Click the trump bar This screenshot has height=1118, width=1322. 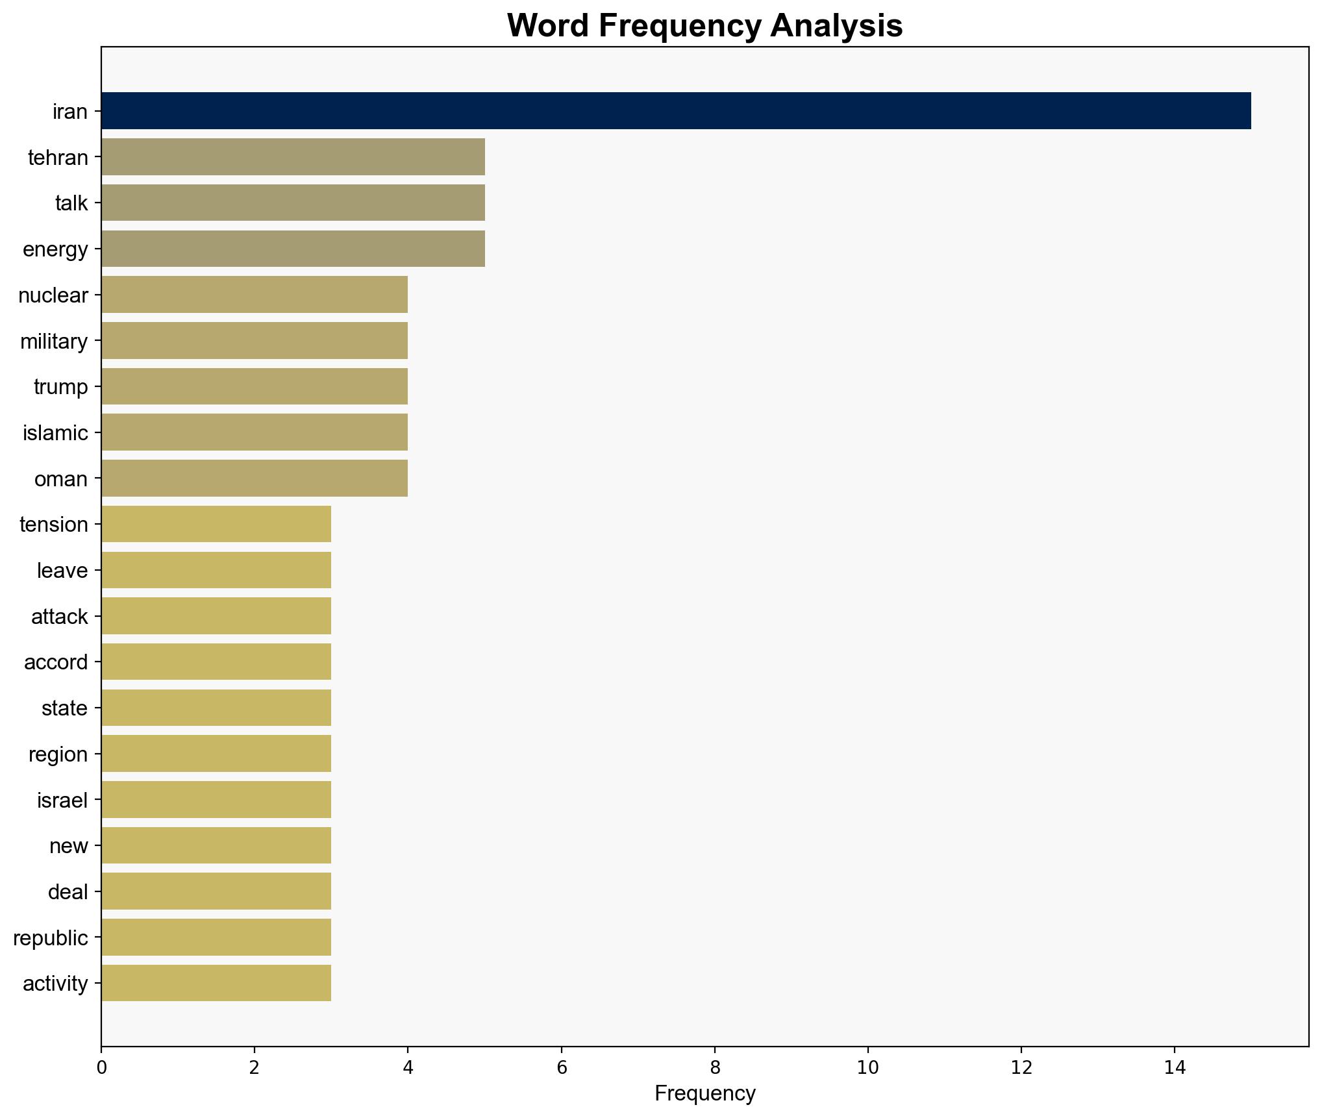(x=255, y=386)
